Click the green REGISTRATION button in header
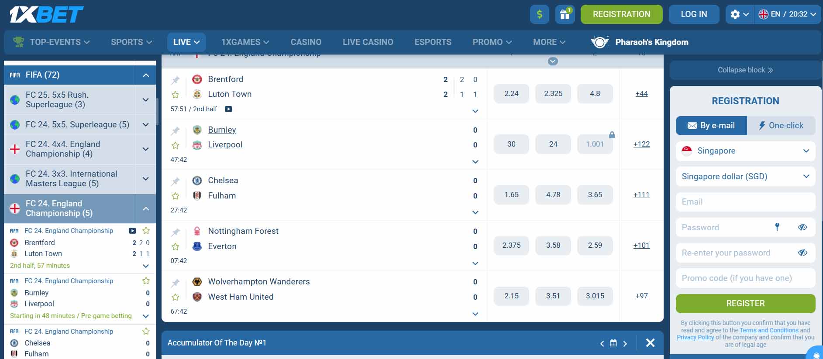This screenshot has height=359, width=823. point(621,14)
